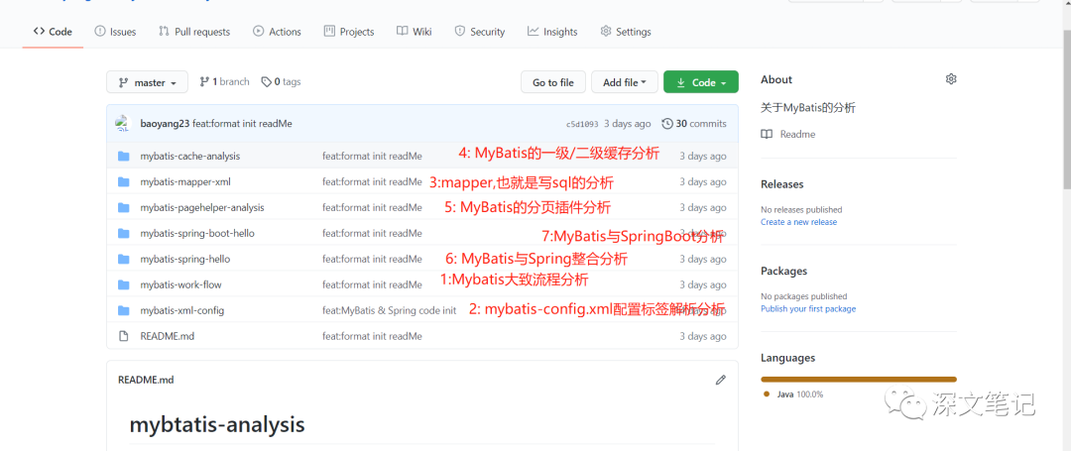Click folder icon for mybatis-cache-analysis
This screenshot has height=451, width=1071.
(124, 156)
